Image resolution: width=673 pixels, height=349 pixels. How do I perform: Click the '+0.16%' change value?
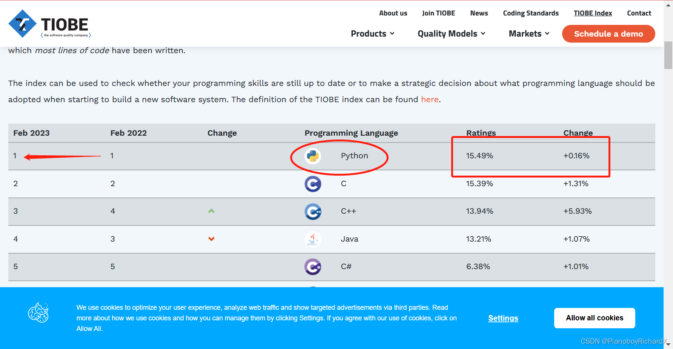click(x=576, y=156)
